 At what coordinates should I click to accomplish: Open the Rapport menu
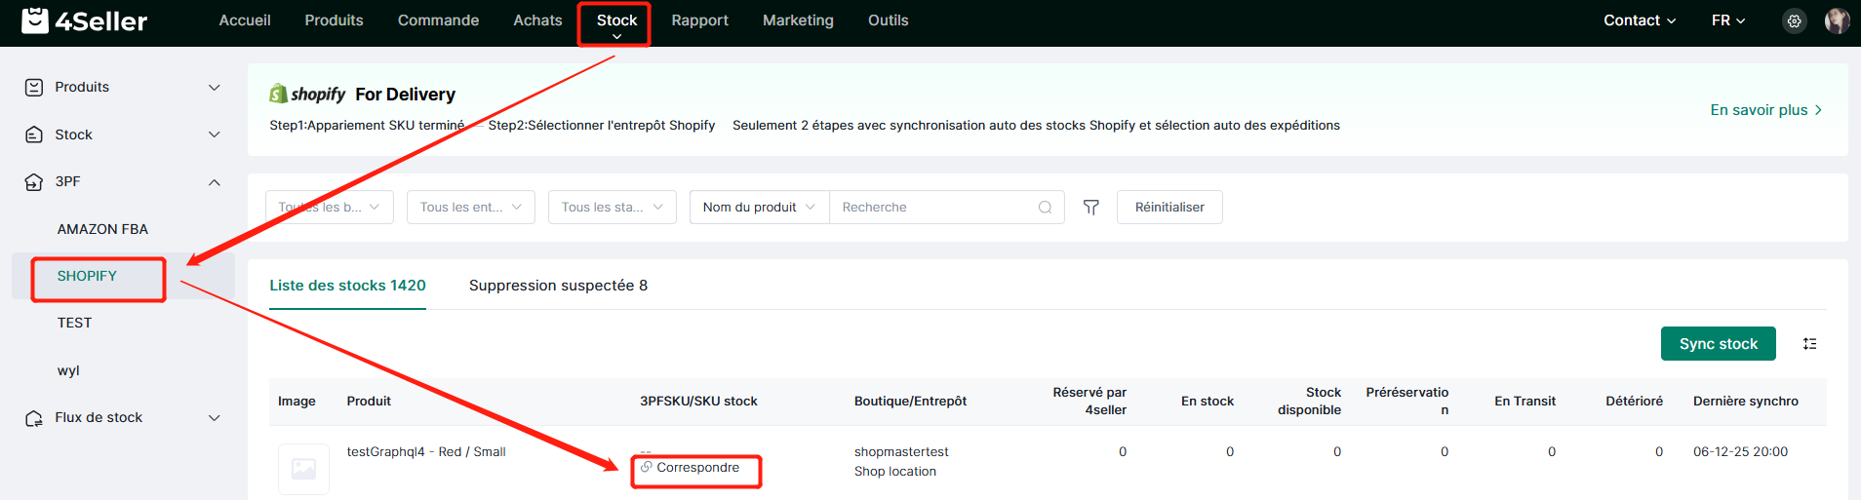(699, 20)
